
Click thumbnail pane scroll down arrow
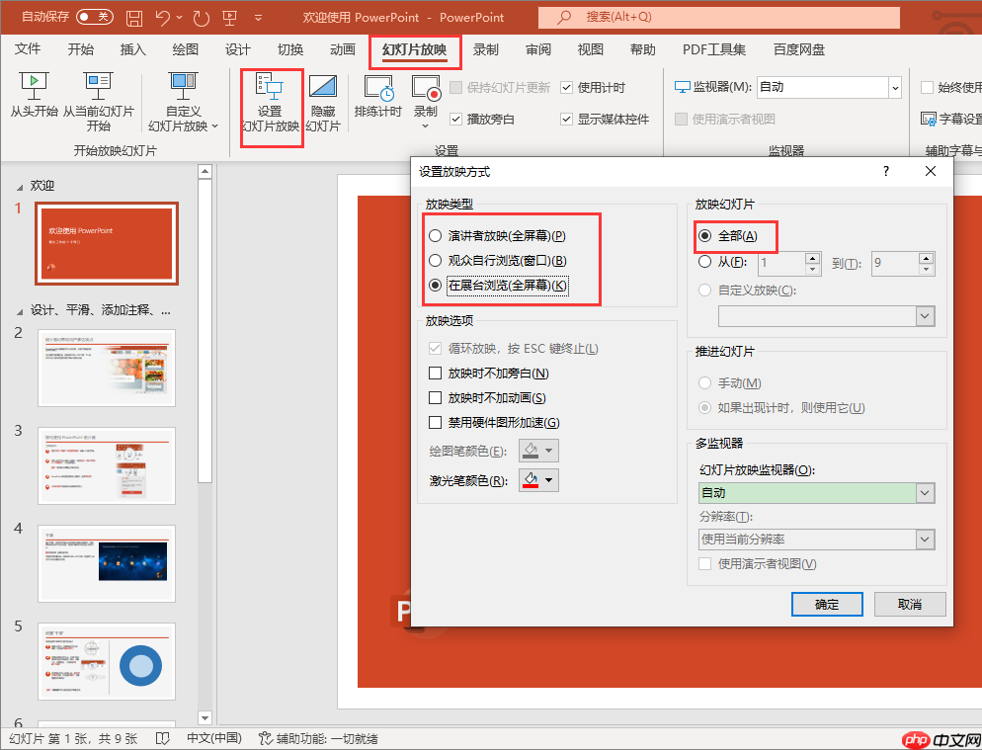coord(205,717)
